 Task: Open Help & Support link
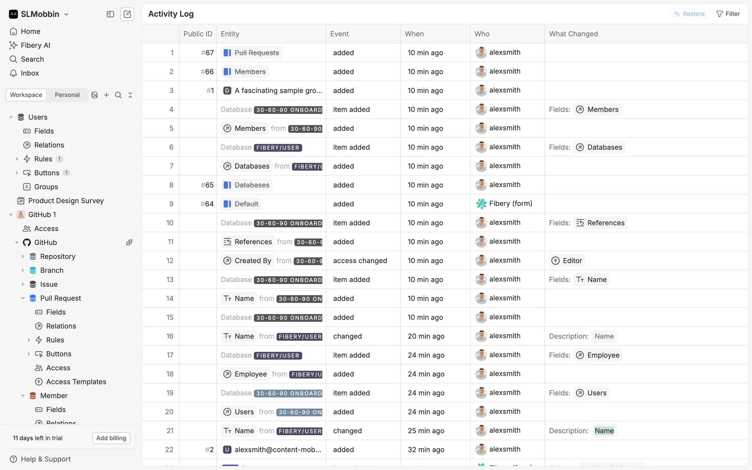45,459
